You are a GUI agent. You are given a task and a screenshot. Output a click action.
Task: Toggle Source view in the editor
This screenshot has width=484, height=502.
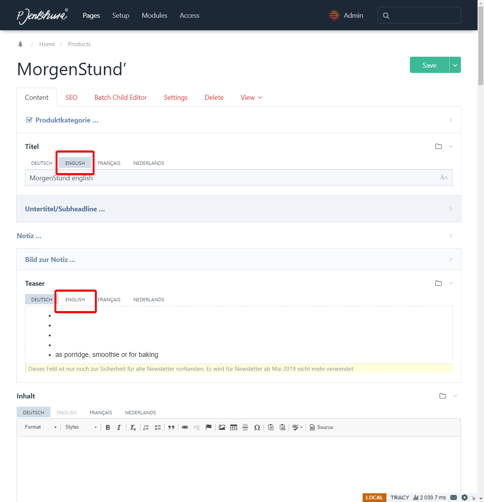click(321, 428)
